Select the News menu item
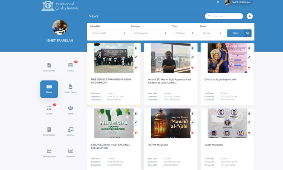 49,89
